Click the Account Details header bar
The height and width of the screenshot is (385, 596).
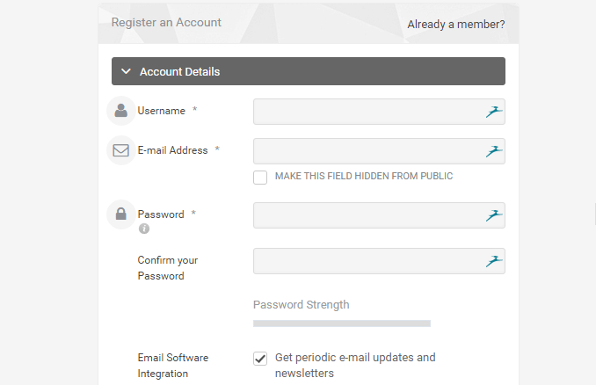[x=309, y=71]
